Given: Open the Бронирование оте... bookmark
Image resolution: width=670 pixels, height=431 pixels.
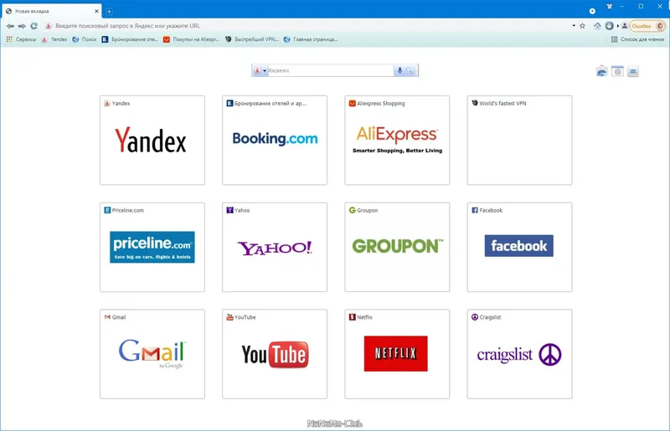Looking at the screenshot, I should pyautogui.click(x=130, y=39).
